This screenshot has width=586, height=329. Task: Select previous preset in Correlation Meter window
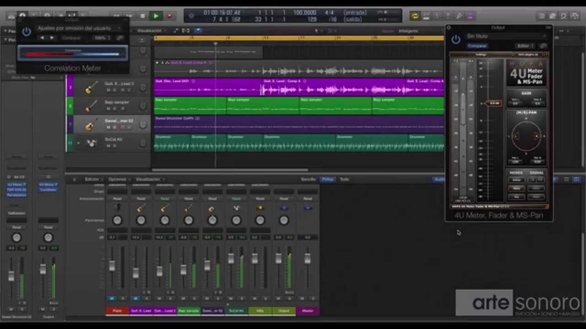[x=42, y=38]
